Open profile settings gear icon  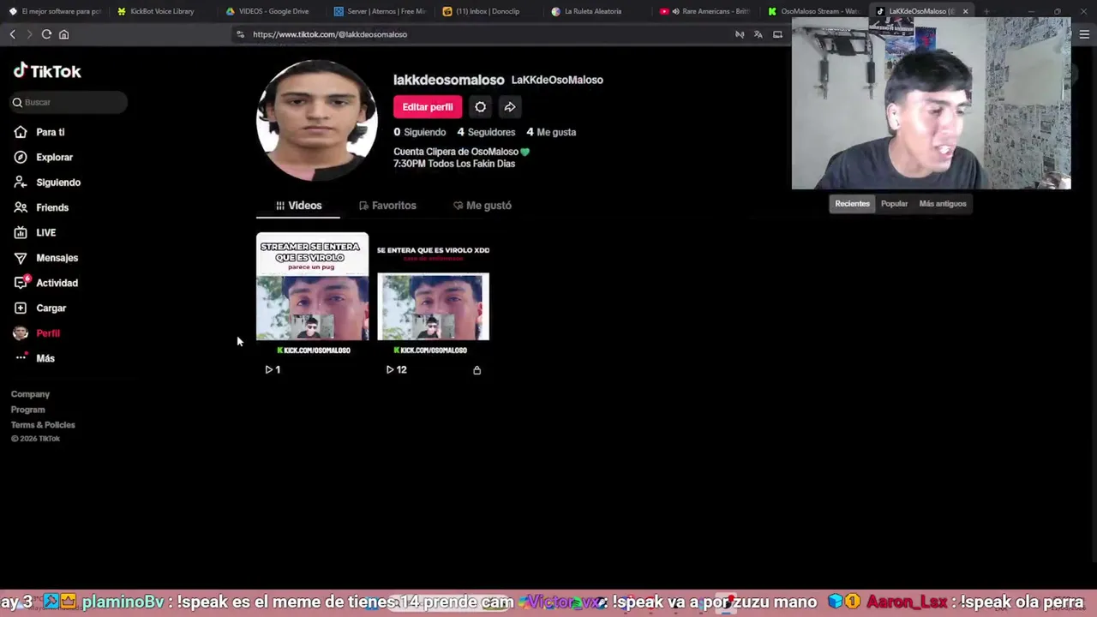click(480, 107)
